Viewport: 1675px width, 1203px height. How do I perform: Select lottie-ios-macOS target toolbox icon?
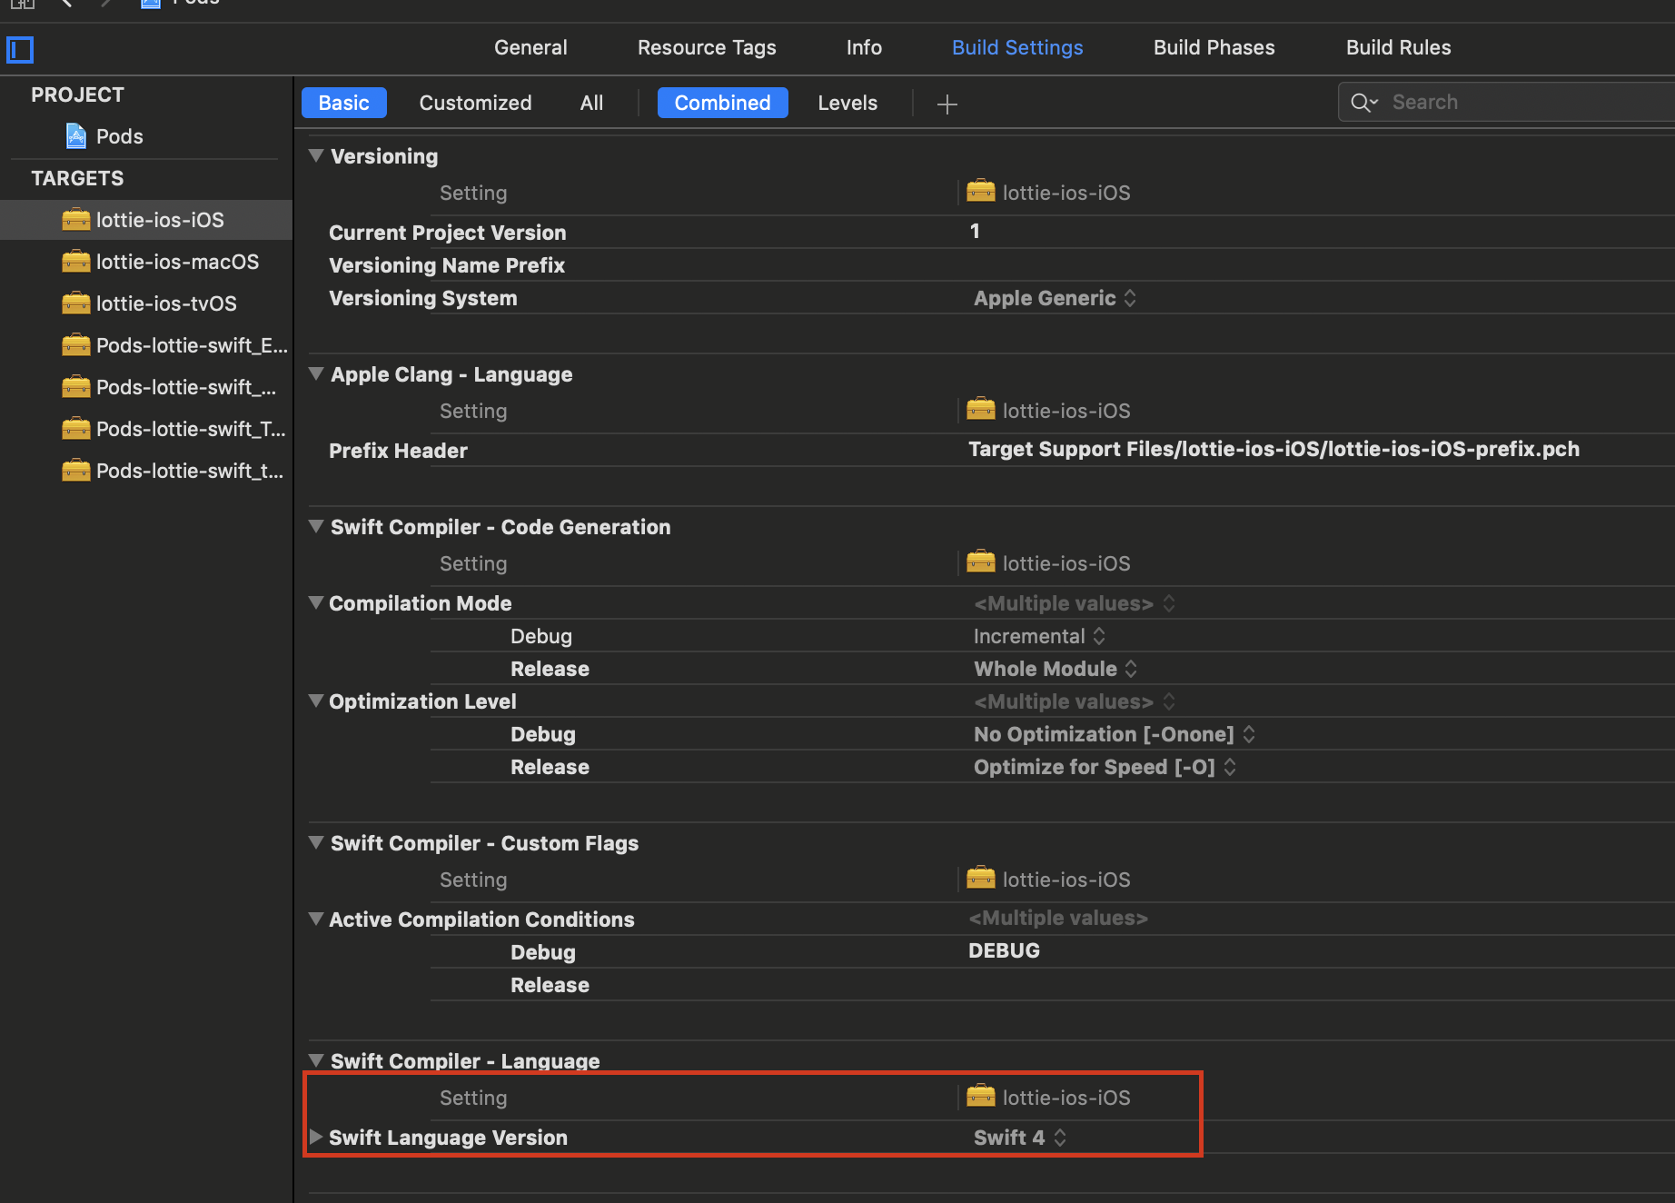pyautogui.click(x=76, y=262)
